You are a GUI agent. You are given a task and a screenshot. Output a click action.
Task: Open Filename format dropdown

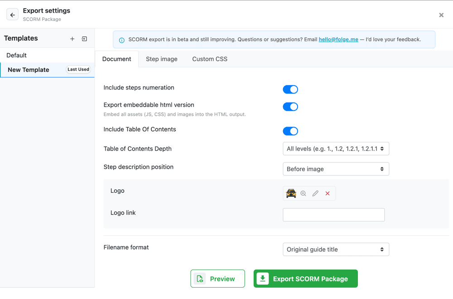[336, 249]
